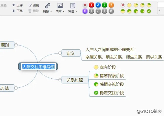Collapse the 定义 node
This screenshot has height=116, width=164.
pos(60,53)
